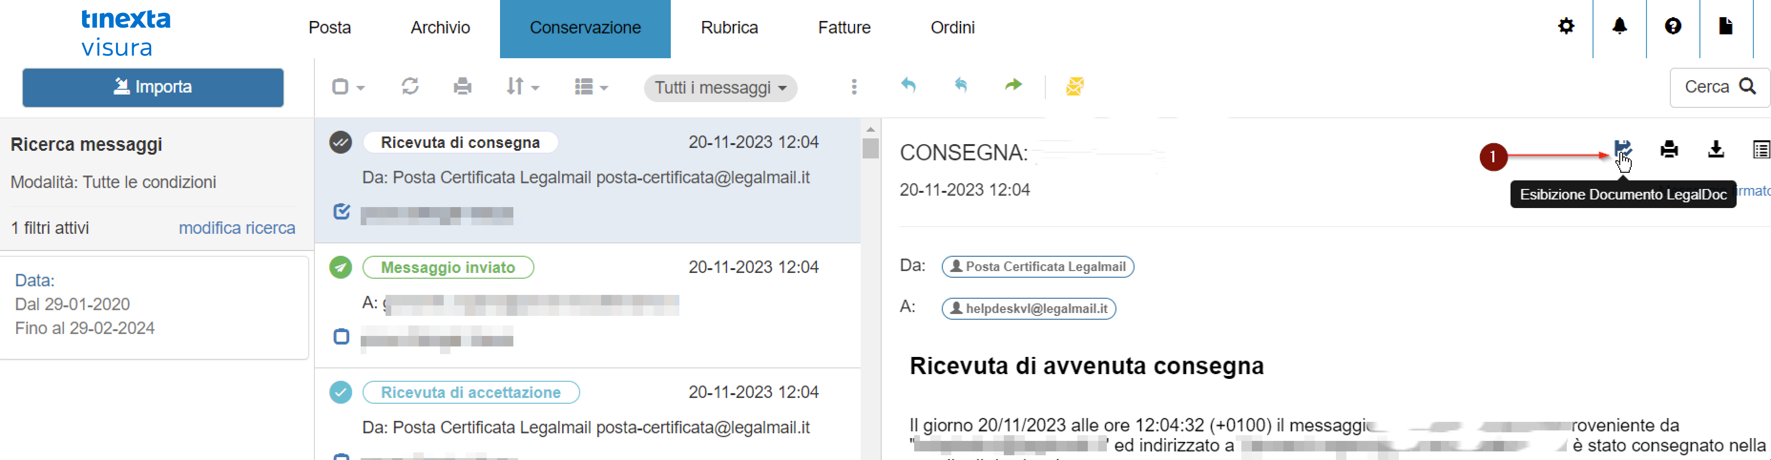1771x460 pixels.
Task: Click the Posta Certificata Legalmail sender chip
Action: tap(1037, 267)
